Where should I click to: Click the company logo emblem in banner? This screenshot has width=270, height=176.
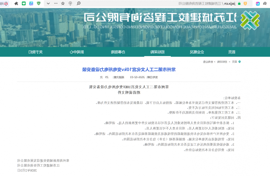pos(250,20)
